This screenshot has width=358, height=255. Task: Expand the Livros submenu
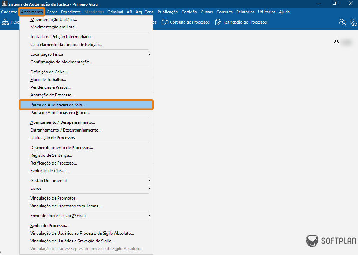coord(86,188)
